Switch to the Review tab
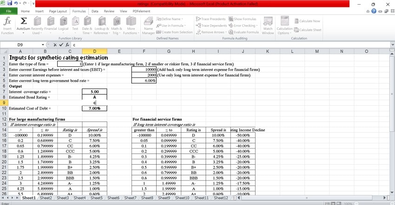Viewport: 395px width, 205px height. [x=109, y=11]
